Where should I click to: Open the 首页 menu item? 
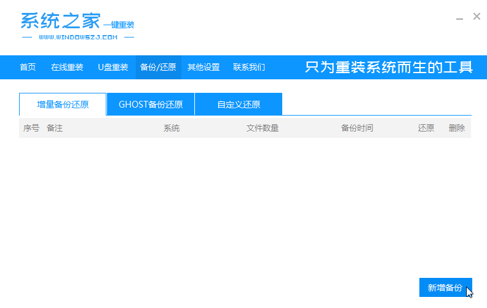[28, 67]
